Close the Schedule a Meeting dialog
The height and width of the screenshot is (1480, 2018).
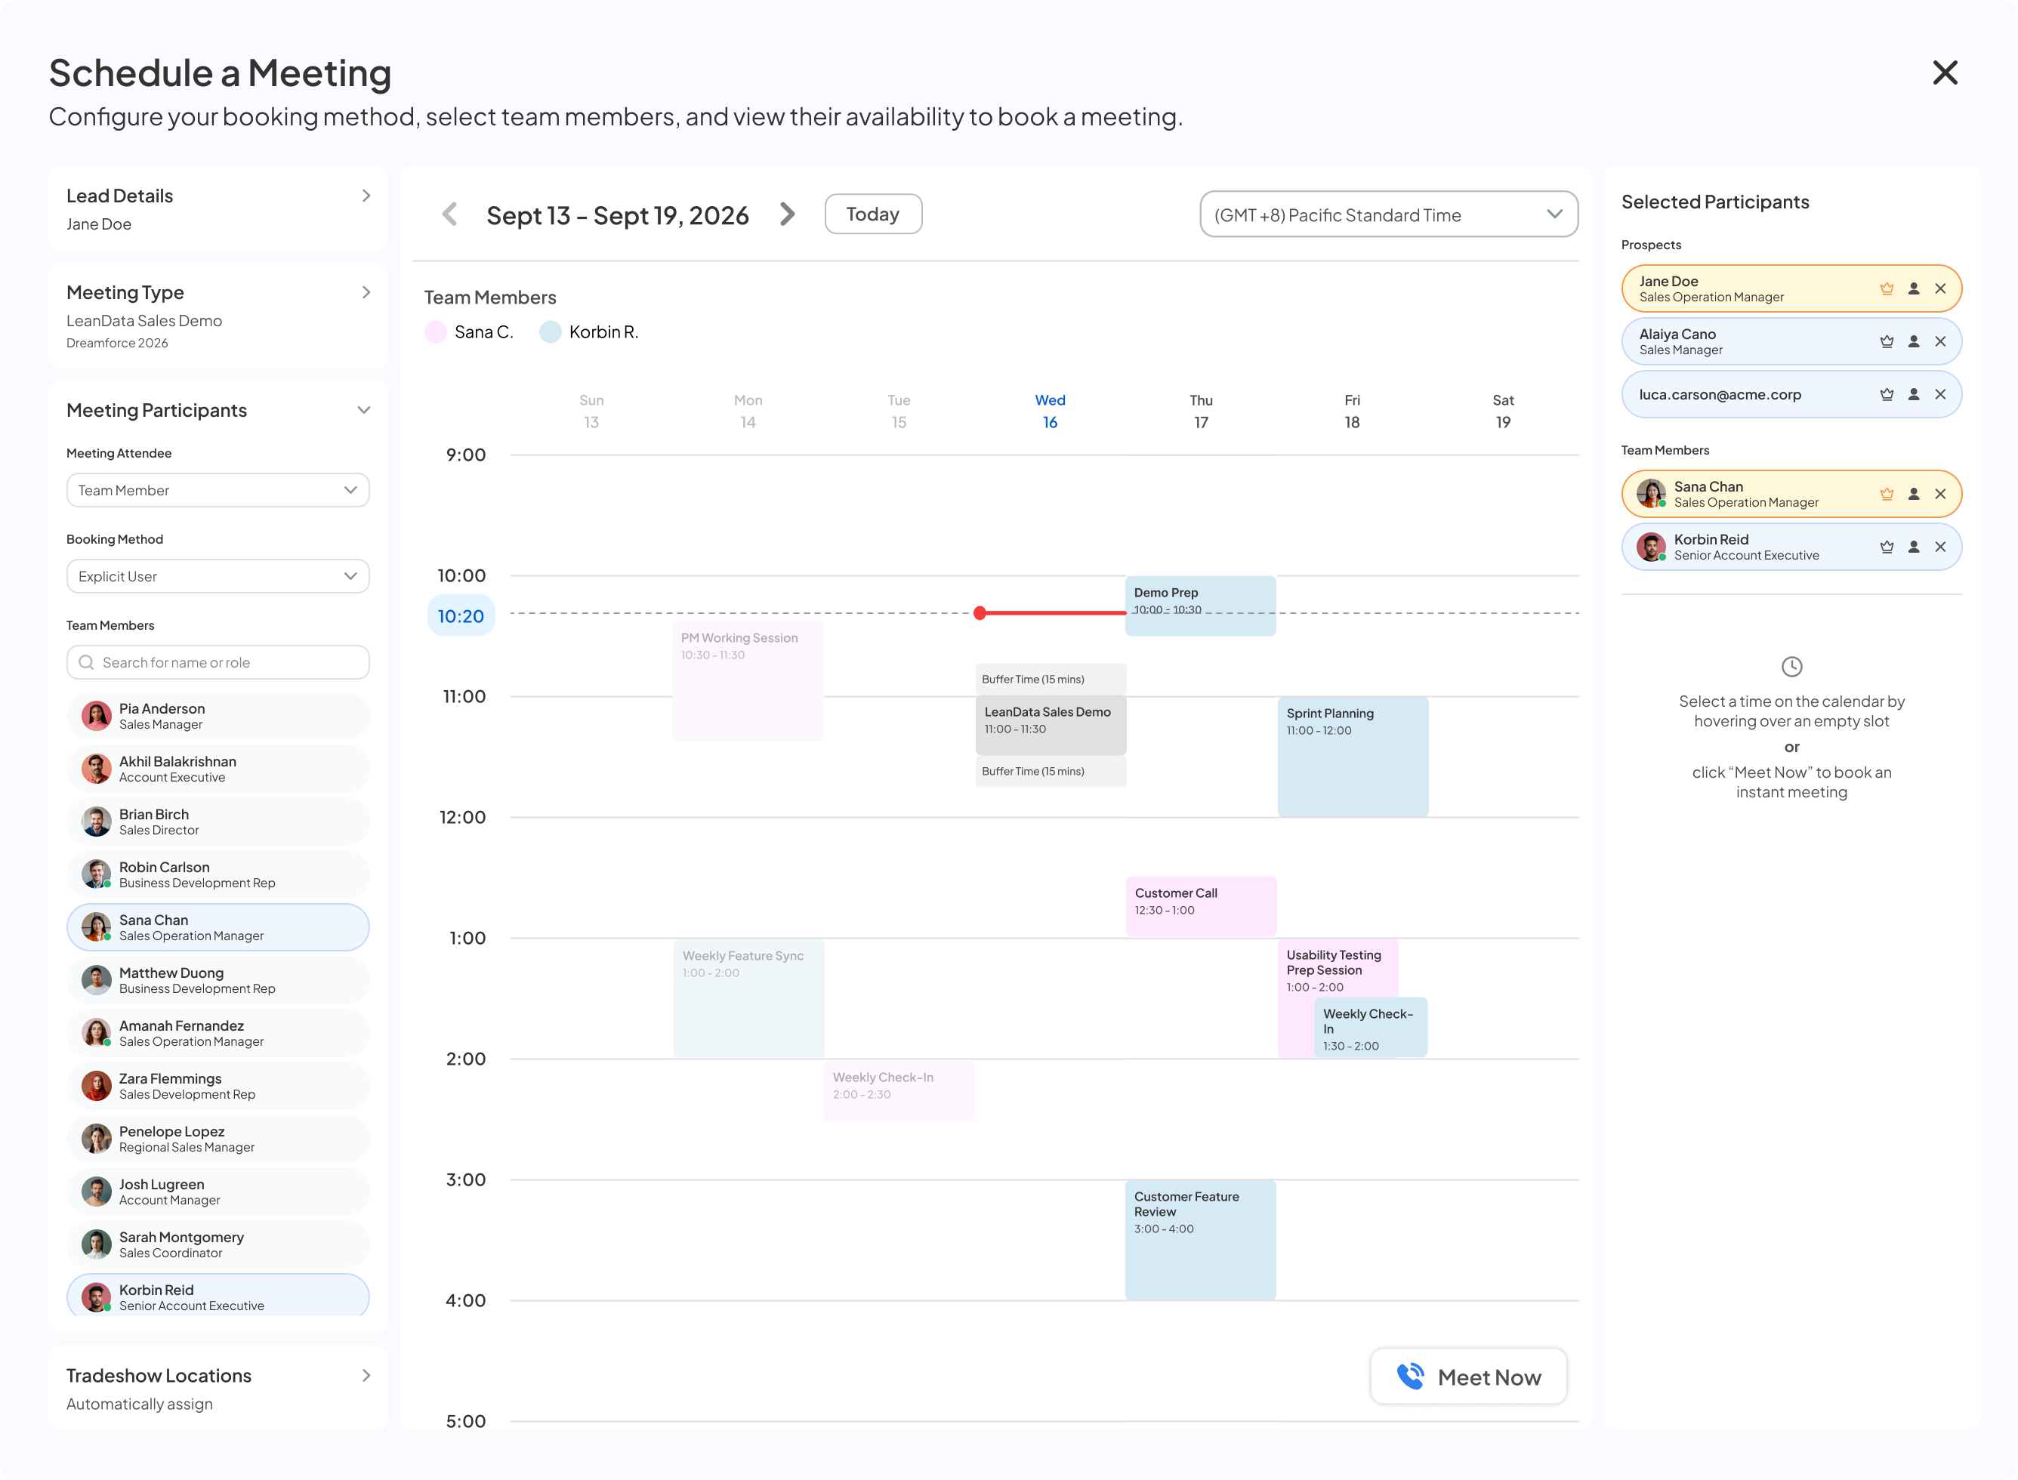pos(1945,72)
